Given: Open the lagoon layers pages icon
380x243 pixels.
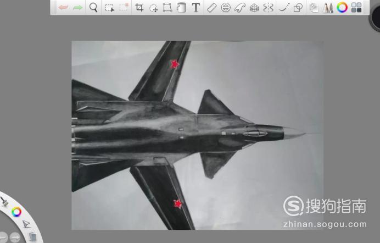Looking at the screenshot, I should pyautogui.click(x=32, y=237).
